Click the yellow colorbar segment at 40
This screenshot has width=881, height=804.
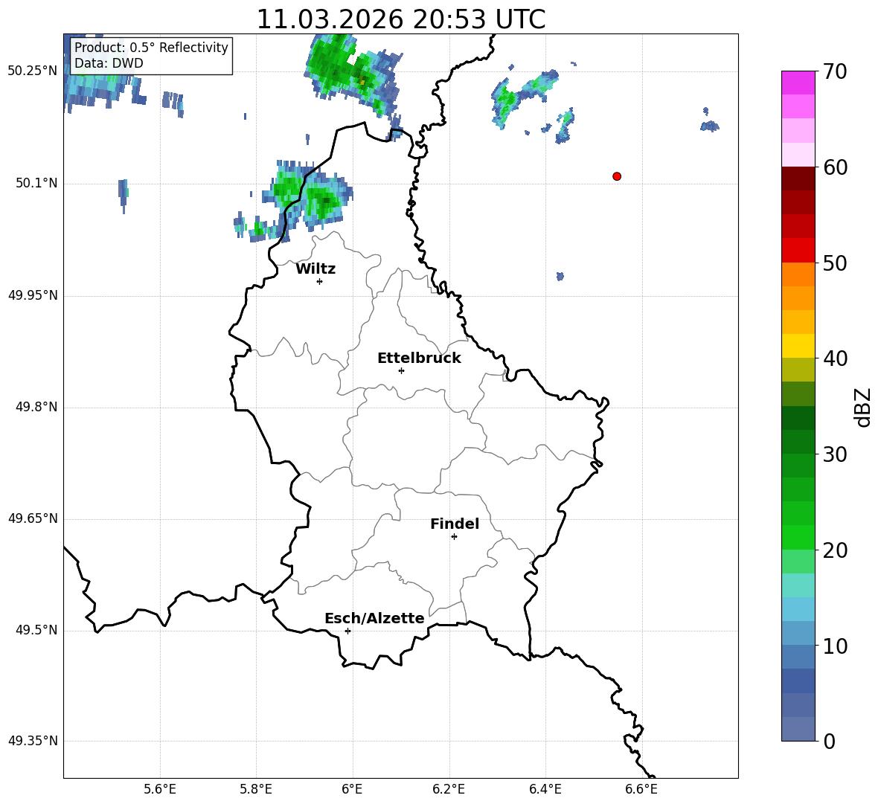click(x=798, y=346)
